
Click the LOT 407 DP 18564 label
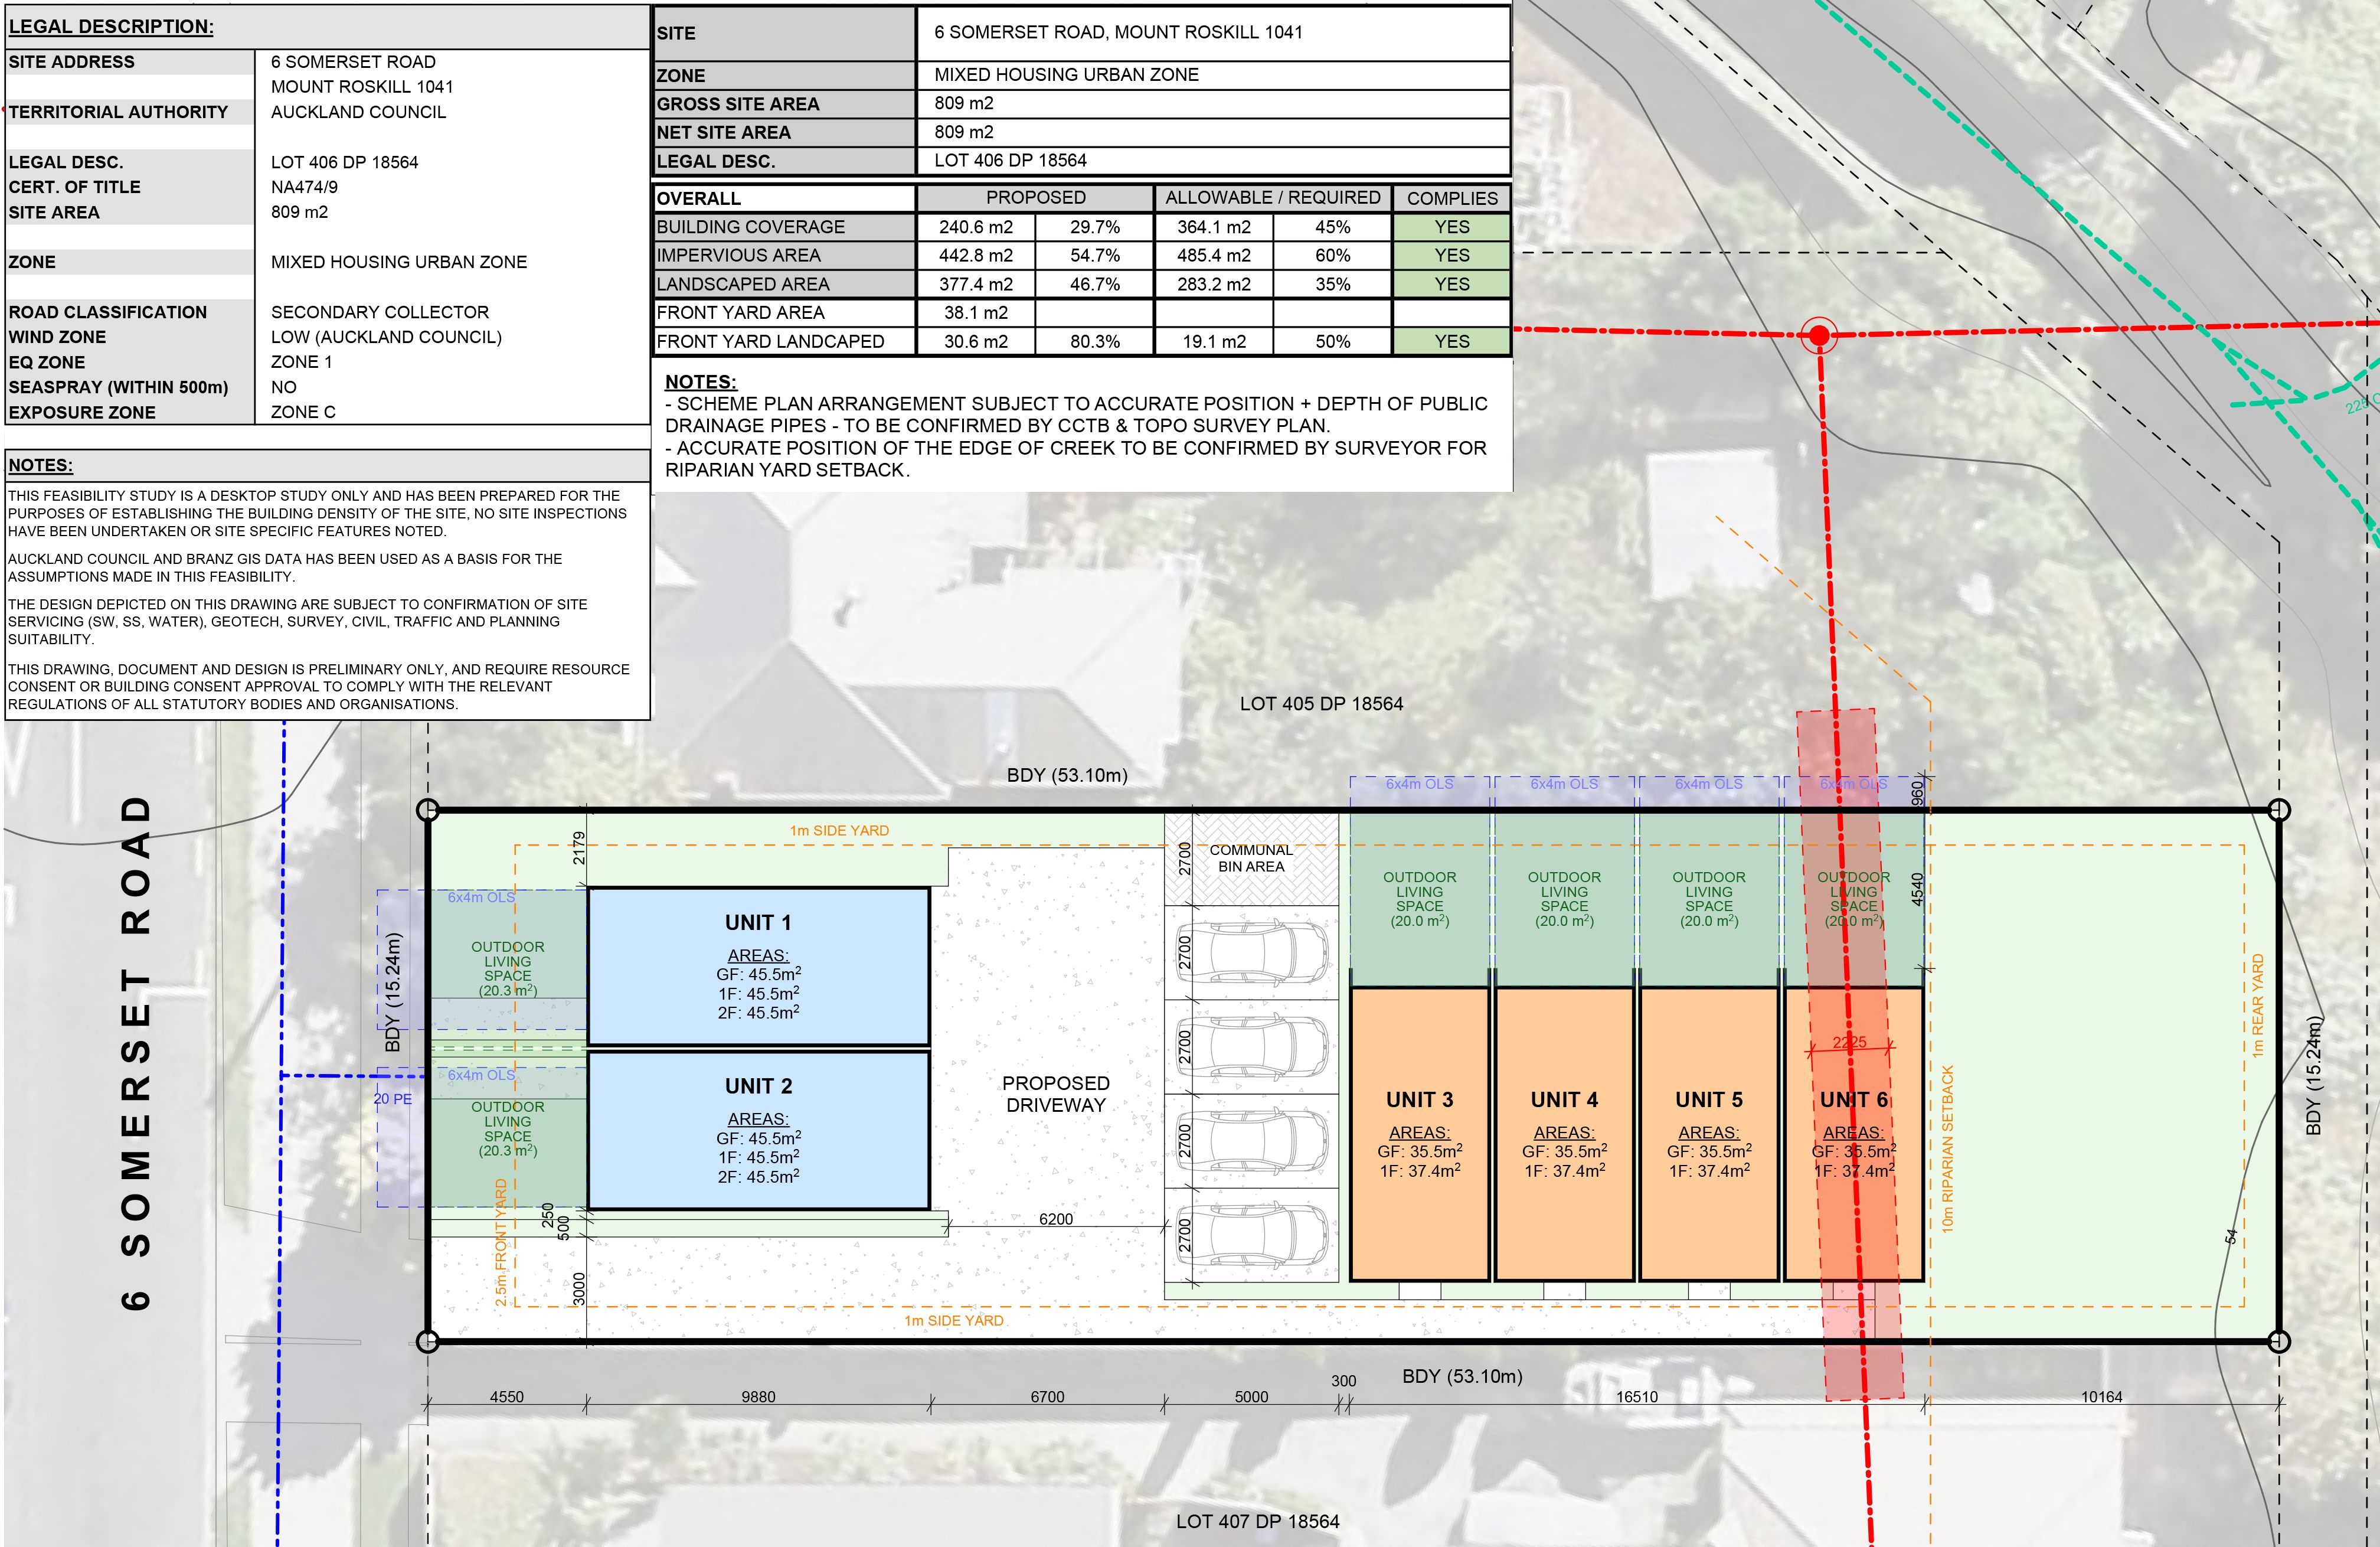1257,1521
